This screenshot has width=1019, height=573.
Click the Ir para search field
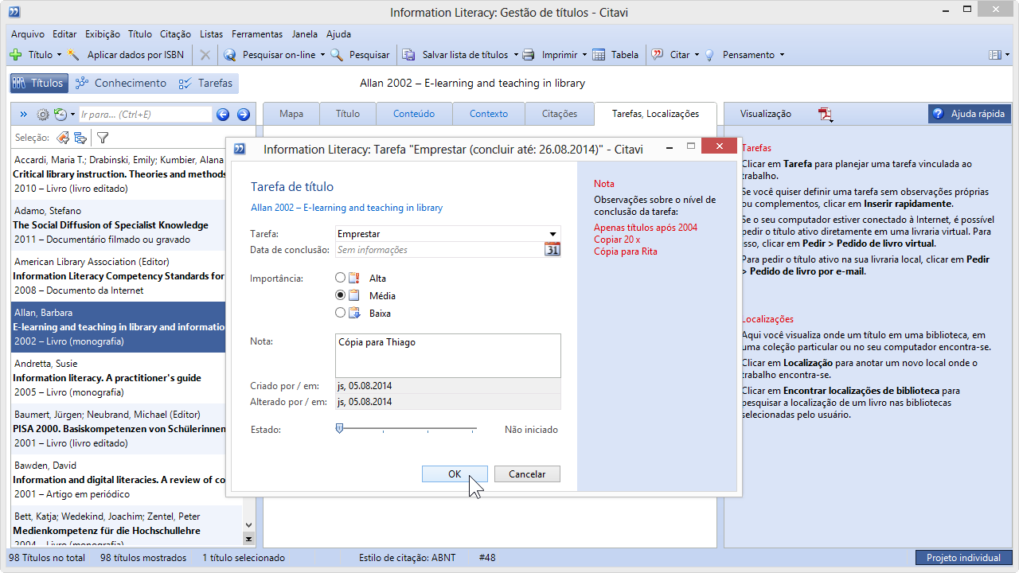tap(146, 115)
